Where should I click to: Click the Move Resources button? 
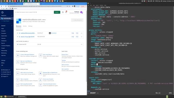point(77,20)
